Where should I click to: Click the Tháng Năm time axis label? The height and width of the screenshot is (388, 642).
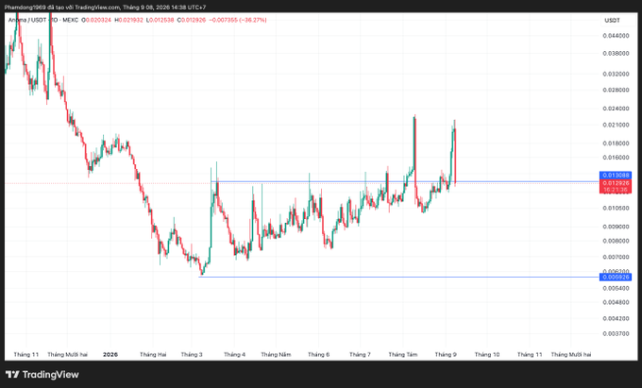276,354
